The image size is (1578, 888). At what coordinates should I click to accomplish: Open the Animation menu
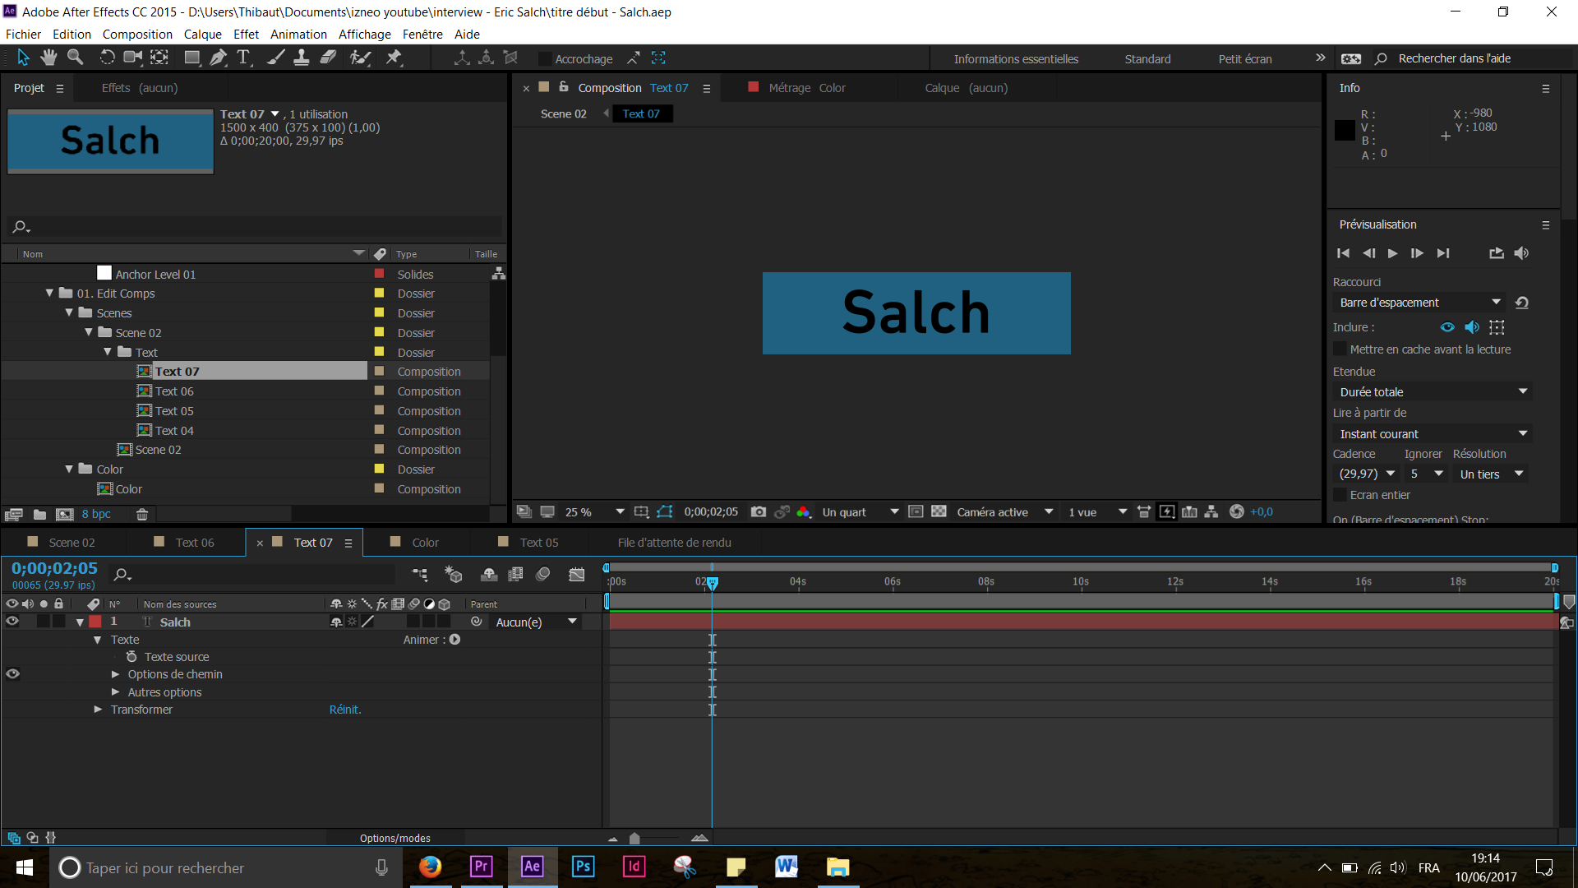(x=298, y=35)
